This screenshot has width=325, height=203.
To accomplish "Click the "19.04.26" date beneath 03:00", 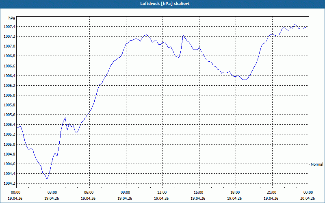I will [x=52, y=199].
